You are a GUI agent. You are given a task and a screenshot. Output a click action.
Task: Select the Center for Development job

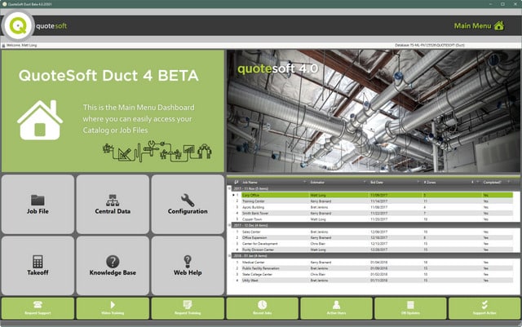point(373,244)
